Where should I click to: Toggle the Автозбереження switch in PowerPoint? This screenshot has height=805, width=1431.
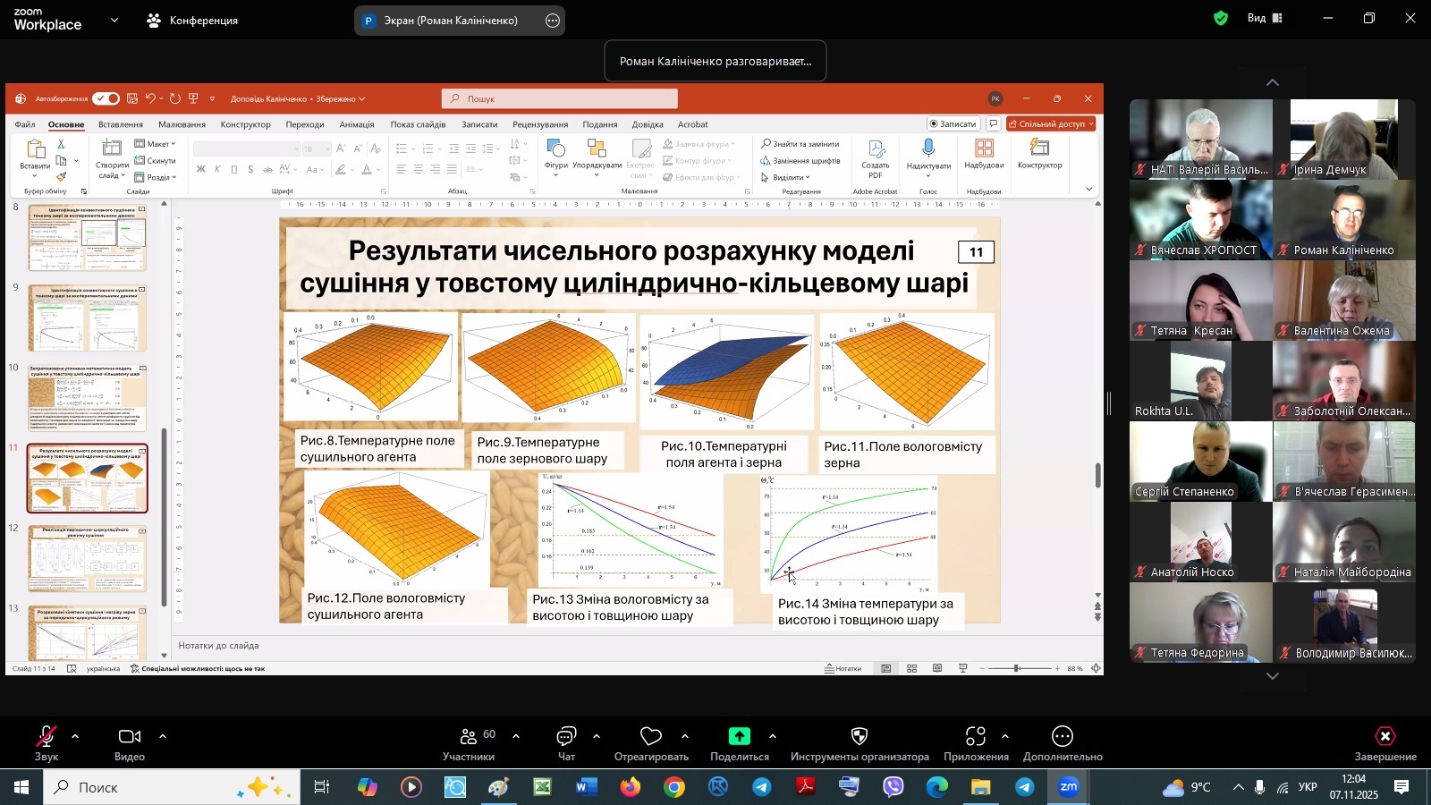click(x=106, y=98)
